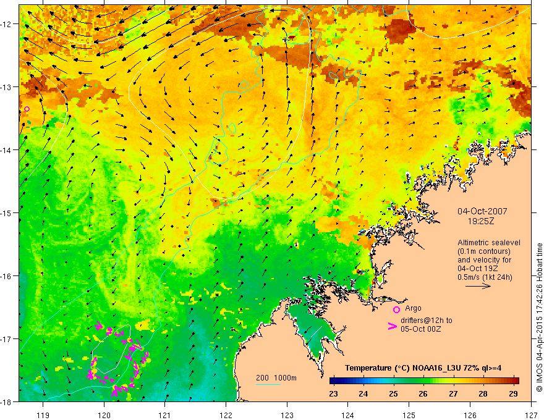This screenshot has height=420, width=544.
Task: Click colorbar tick label 28
Action: 483,393
